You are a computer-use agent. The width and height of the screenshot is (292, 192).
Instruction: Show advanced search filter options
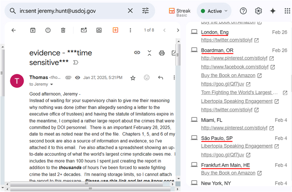click(146, 11)
